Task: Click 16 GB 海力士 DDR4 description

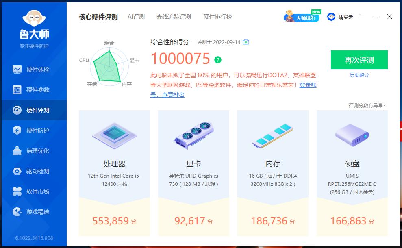Action: pyautogui.click(x=273, y=180)
